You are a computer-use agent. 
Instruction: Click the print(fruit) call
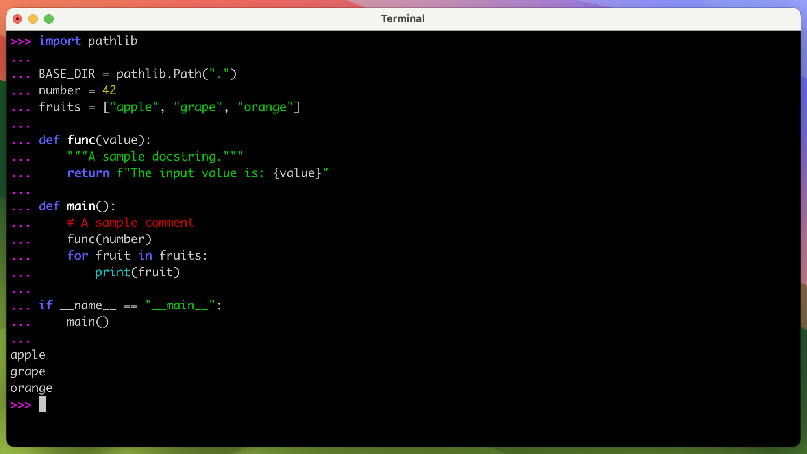click(x=137, y=272)
